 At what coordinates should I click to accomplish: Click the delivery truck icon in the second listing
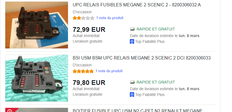point(132,82)
